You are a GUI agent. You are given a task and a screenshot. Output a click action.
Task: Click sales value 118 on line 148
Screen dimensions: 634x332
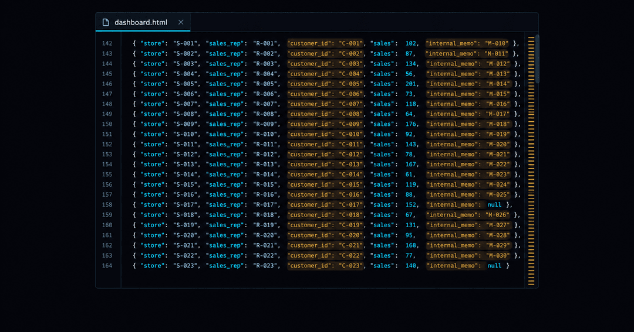point(411,104)
